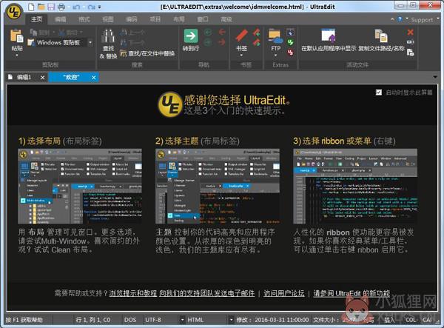Open the document tab list arrow at right
Screen dimensions: 444x328
[x=435, y=77]
